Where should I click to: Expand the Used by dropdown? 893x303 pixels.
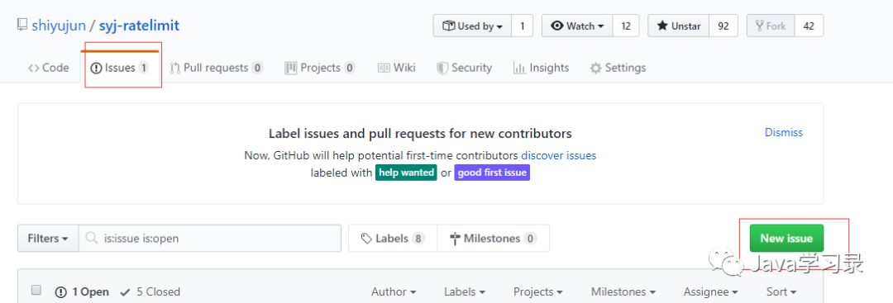pyautogui.click(x=472, y=26)
